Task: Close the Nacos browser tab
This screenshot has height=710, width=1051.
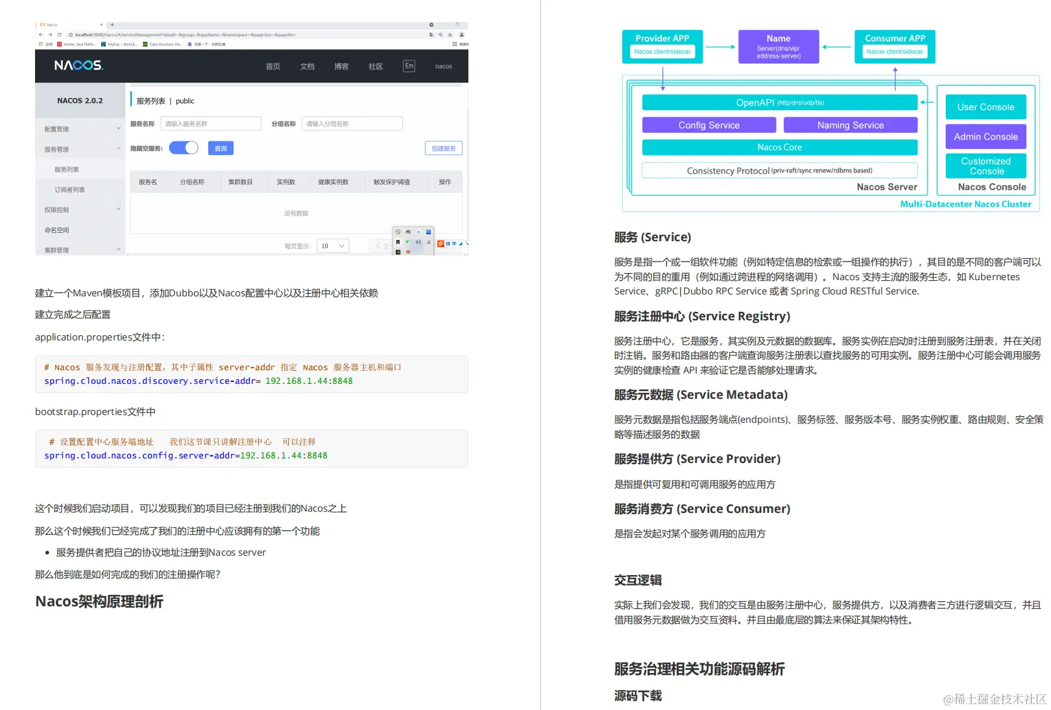Action: tap(101, 25)
